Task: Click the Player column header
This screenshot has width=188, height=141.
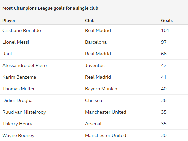Action: point(9,21)
